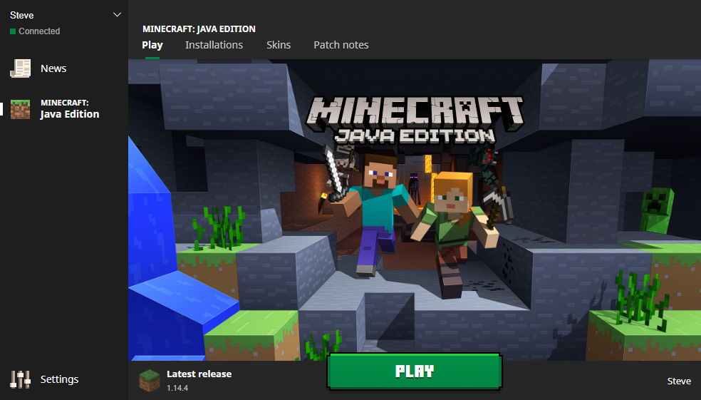Launch the game with the green PLAY button
Screen dimensions: 701x400
pyautogui.click(x=415, y=371)
